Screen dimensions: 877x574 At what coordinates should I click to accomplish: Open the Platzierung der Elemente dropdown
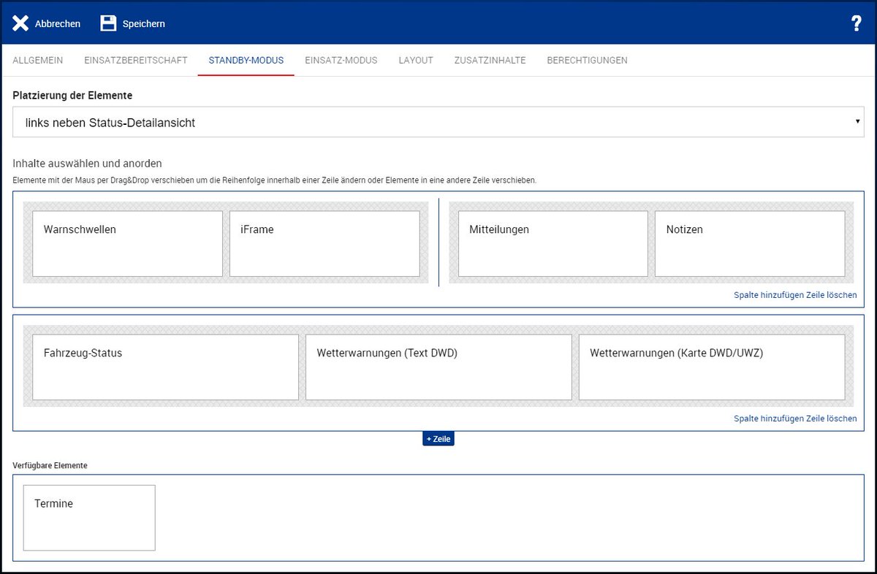coord(438,123)
